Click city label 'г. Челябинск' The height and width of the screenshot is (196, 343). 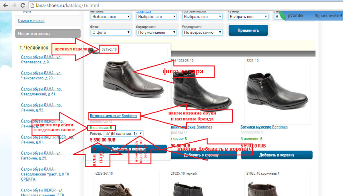pos(34,48)
